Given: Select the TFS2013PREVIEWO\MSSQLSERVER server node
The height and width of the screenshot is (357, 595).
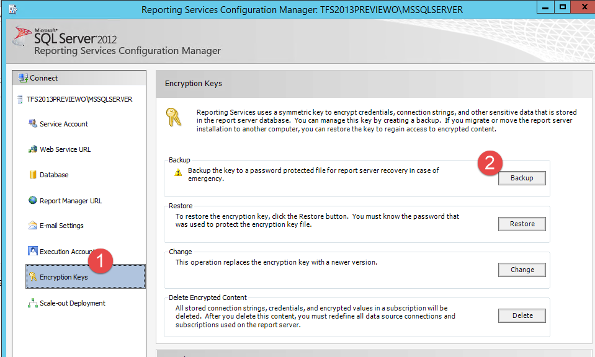Looking at the screenshot, I should [x=79, y=99].
